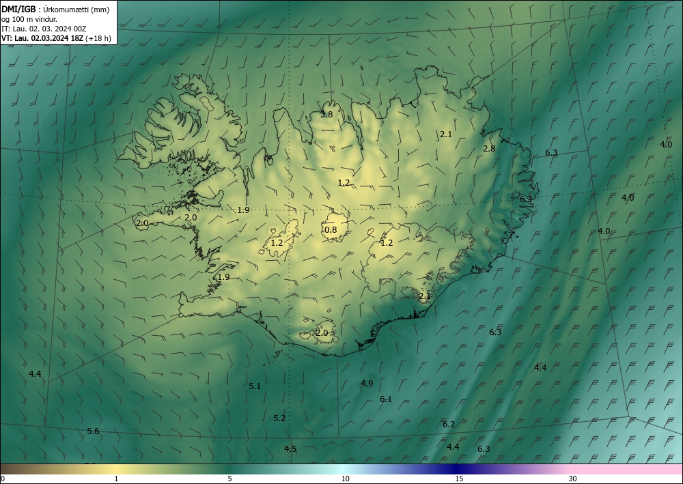683x484 pixels.
Task: Click the 5.1 value south of Iceland
Action: point(255,386)
